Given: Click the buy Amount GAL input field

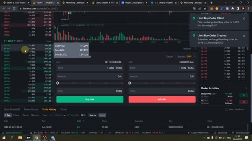Looking at the screenshot, I should [x=90, y=76].
